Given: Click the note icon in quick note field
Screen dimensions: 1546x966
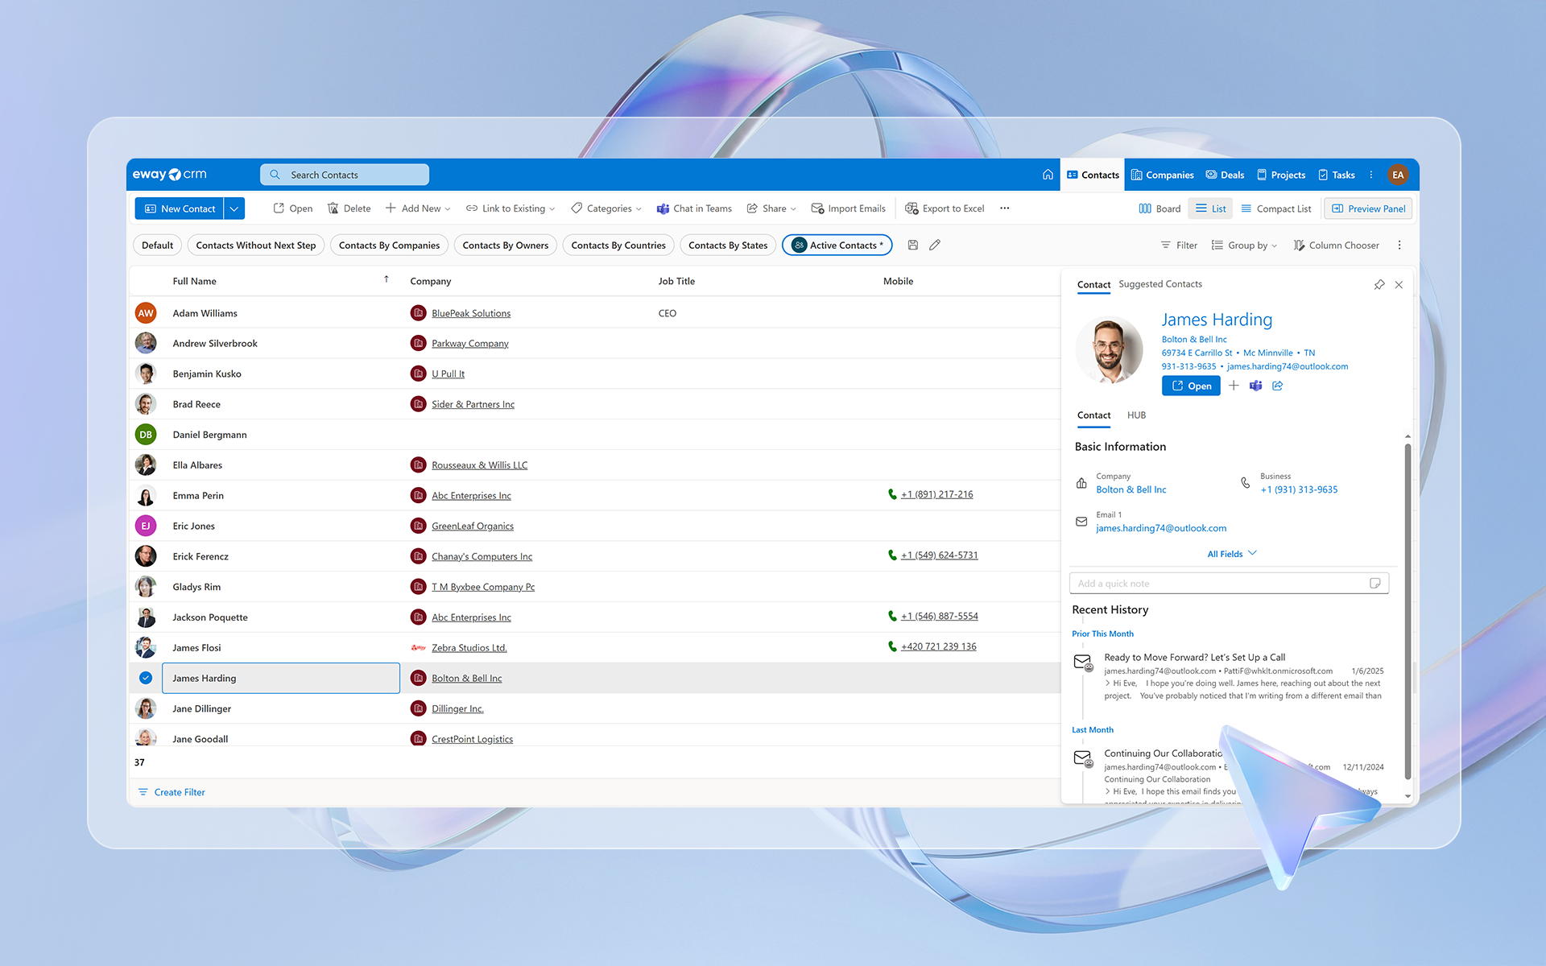Looking at the screenshot, I should point(1375,584).
